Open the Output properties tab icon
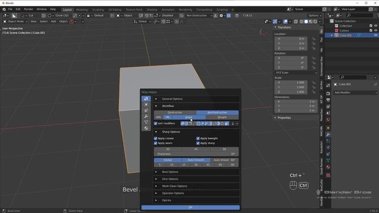379x213 pixels. 328,100
